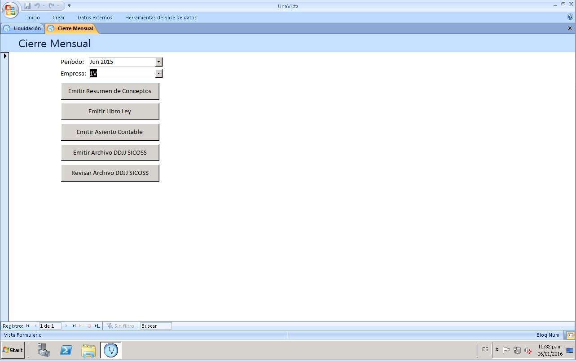Open the muted volume tray icon
The width and height of the screenshot is (576, 361).
tap(528, 350)
